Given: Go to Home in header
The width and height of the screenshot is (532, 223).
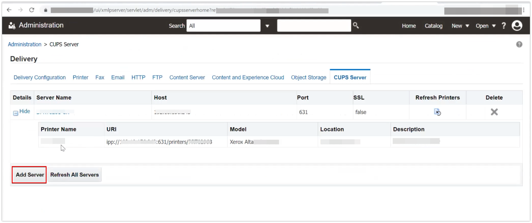Looking at the screenshot, I should click(x=409, y=26).
